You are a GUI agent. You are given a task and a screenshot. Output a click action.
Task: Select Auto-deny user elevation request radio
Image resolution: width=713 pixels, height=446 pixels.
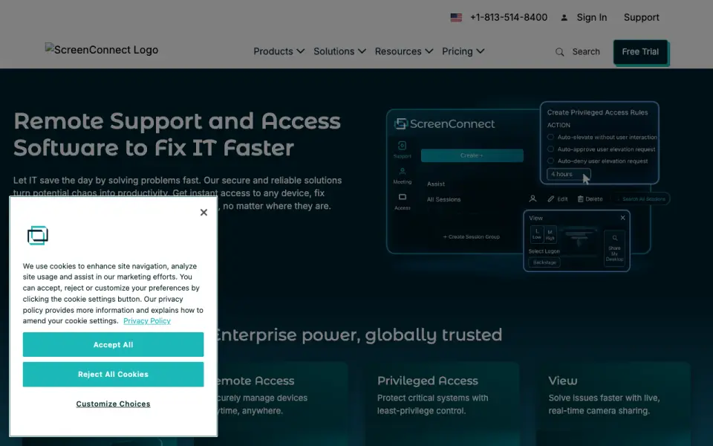(x=550, y=161)
